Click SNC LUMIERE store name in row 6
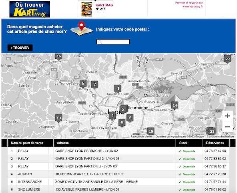Image resolution: width=237 pixels, height=193 pixels. [29, 189]
